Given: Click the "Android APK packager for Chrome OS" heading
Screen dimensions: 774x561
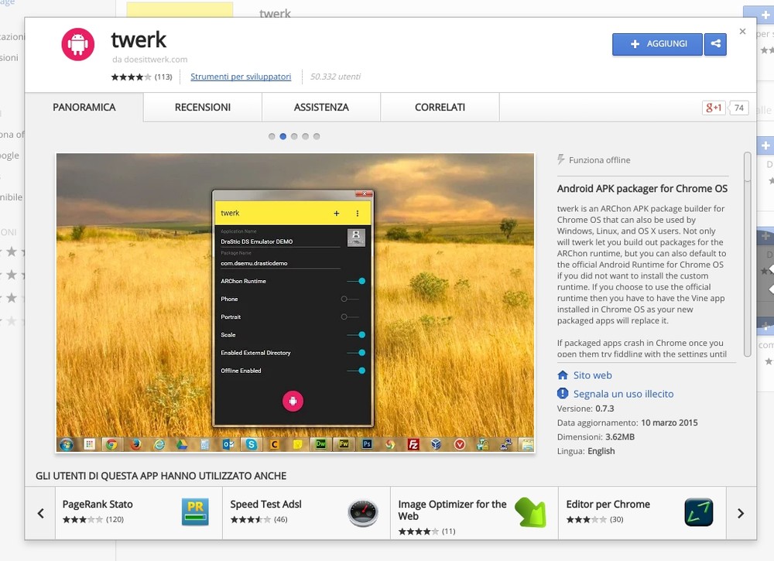Looking at the screenshot, I should (642, 189).
